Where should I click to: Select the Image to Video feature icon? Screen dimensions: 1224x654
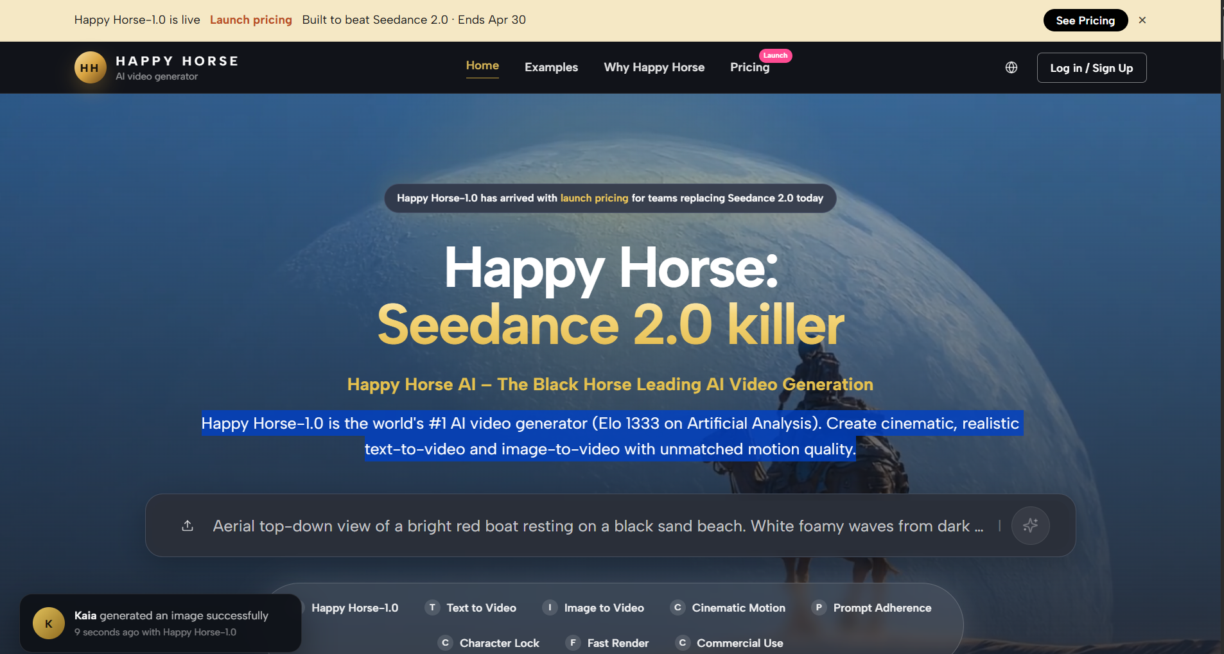click(x=550, y=607)
